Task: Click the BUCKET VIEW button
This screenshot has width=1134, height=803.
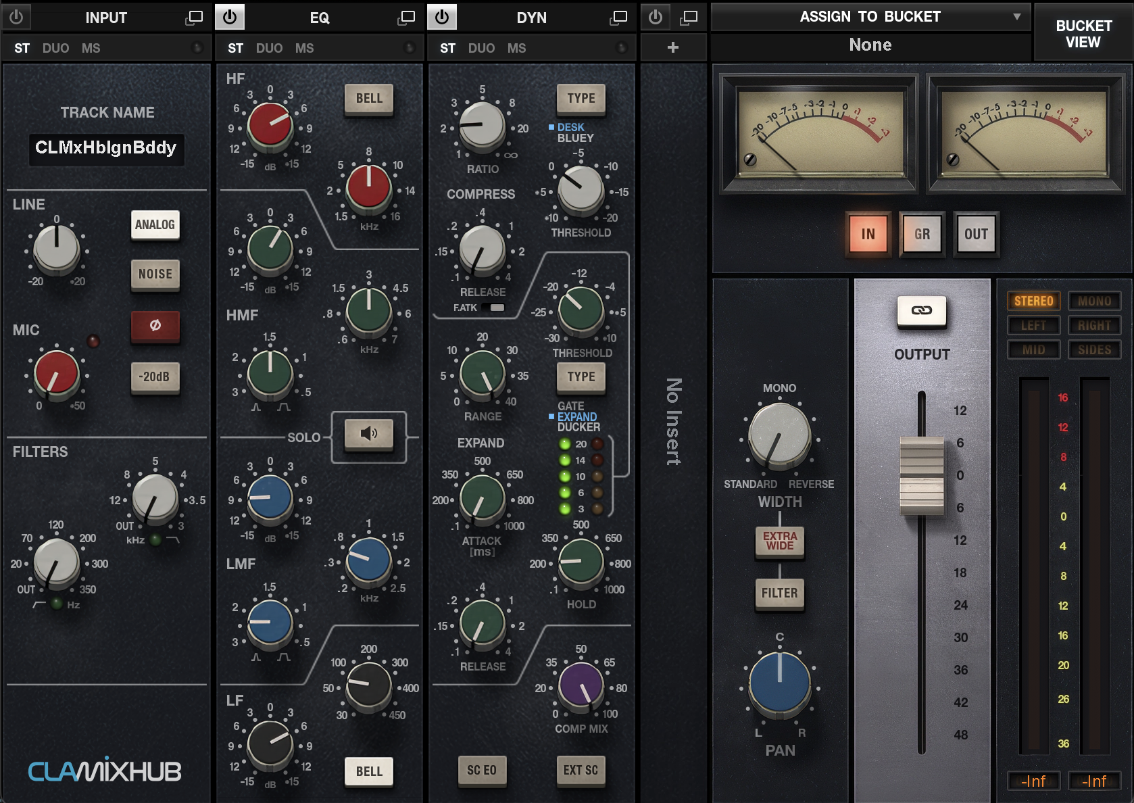Action: (x=1083, y=31)
